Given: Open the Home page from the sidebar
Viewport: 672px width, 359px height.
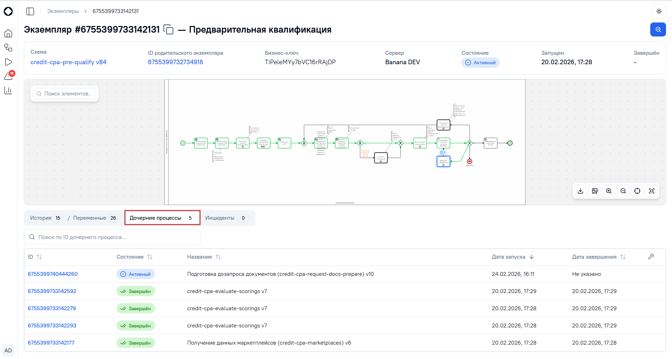Looking at the screenshot, I should pyautogui.click(x=8, y=33).
